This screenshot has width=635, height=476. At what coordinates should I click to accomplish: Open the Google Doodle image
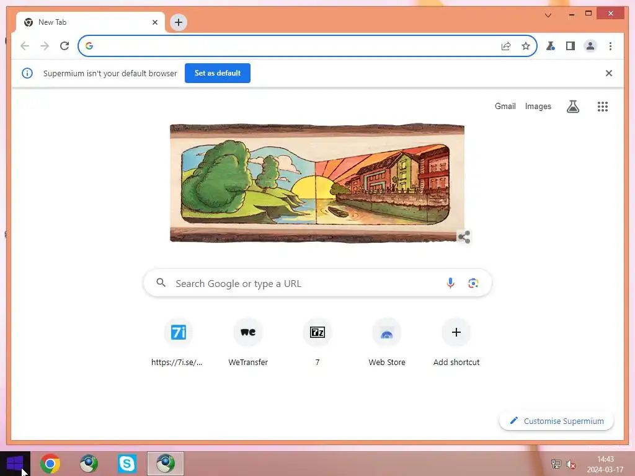[x=317, y=183]
